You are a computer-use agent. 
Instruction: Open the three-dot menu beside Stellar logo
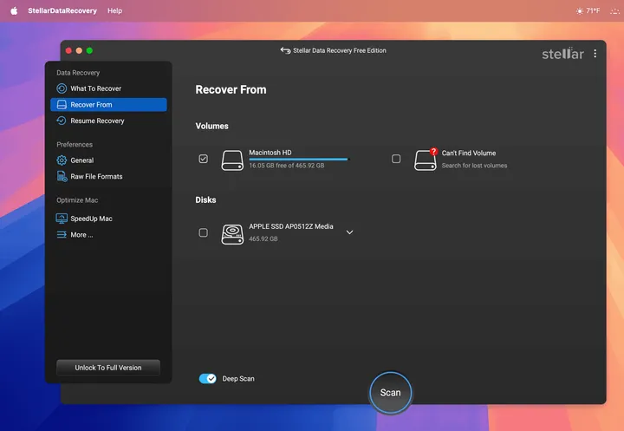[595, 54]
